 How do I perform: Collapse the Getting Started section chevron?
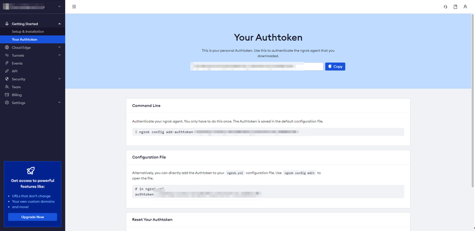point(59,24)
